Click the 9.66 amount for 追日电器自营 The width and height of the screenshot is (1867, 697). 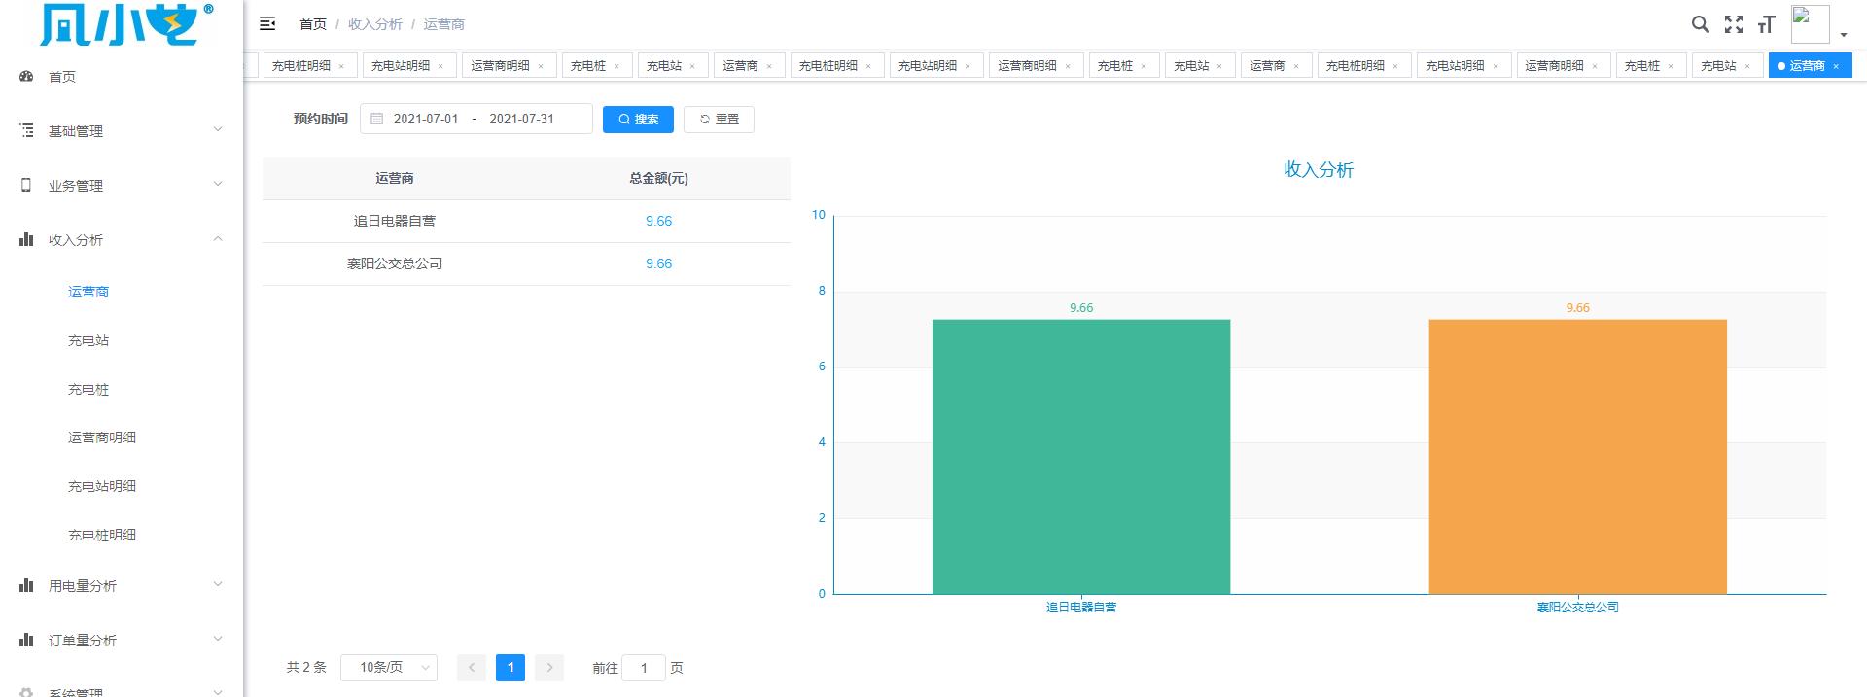658,221
